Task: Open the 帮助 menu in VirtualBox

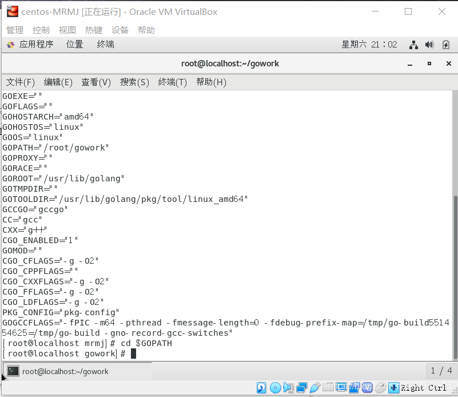Action: [146, 30]
